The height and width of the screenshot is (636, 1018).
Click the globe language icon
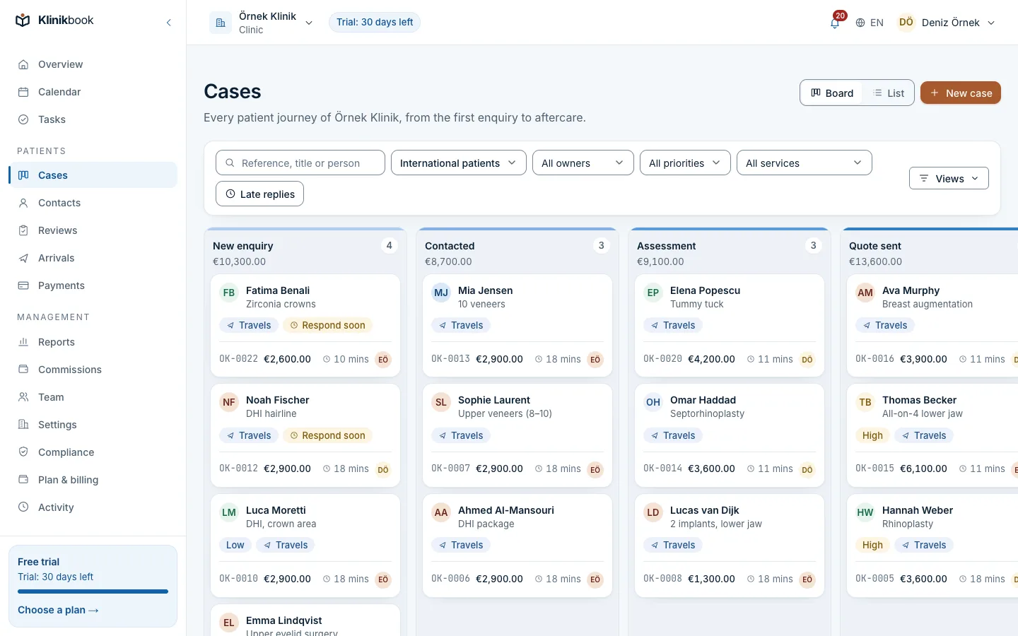point(860,23)
